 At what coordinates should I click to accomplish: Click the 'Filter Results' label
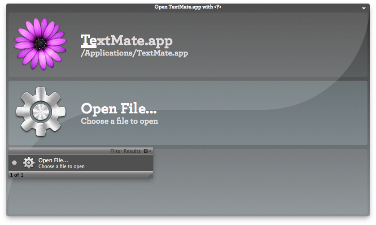tap(126, 151)
